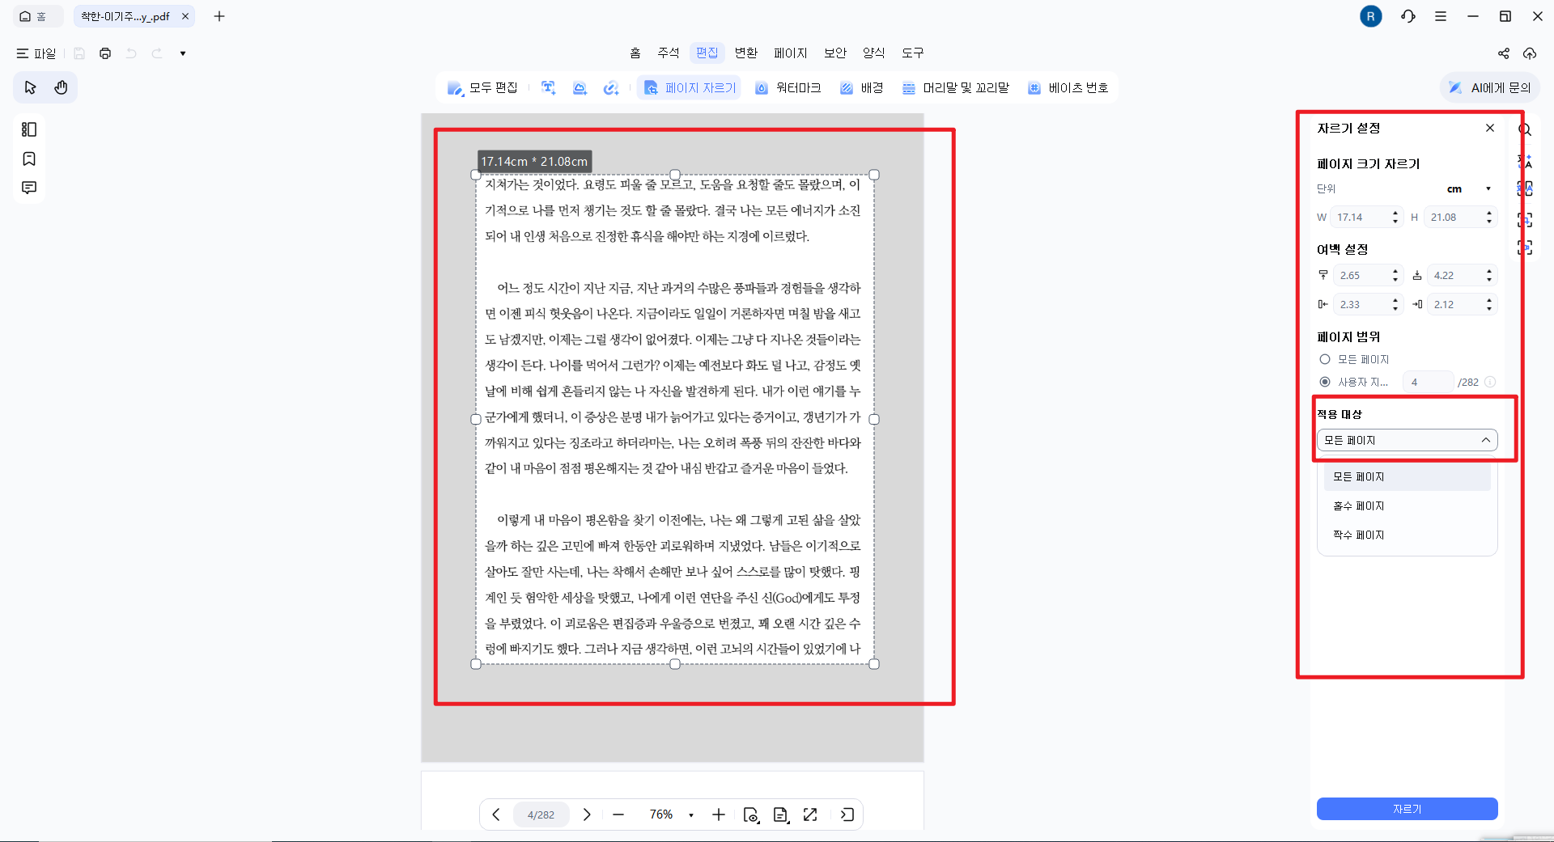The height and width of the screenshot is (842, 1554).
Task: Click the AI에게 문의 button
Action: point(1490,87)
